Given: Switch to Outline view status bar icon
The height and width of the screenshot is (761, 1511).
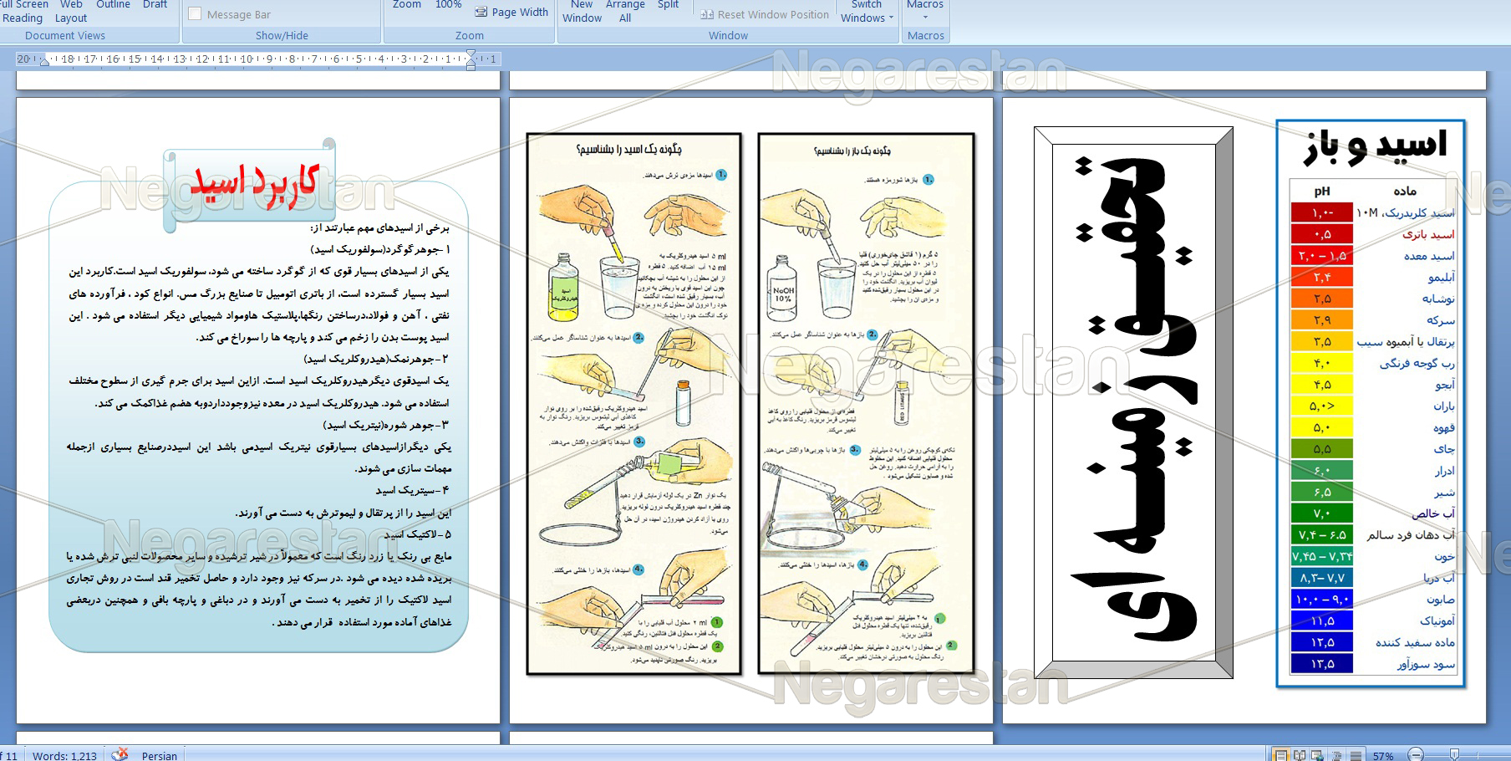Looking at the screenshot, I should 1336,755.
